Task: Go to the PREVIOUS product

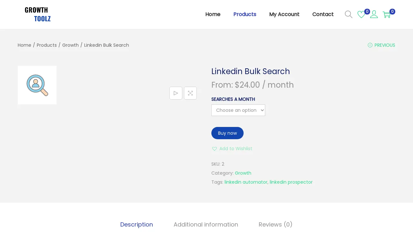Action: (381, 45)
